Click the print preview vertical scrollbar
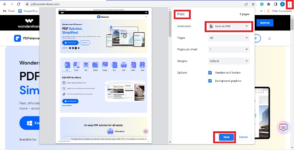This screenshot has width=294, height=150. pos(170,24)
